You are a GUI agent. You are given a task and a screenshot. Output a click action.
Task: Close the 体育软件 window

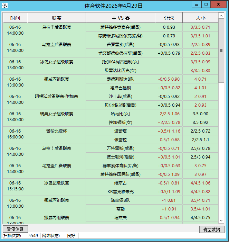click(x=218, y=4)
